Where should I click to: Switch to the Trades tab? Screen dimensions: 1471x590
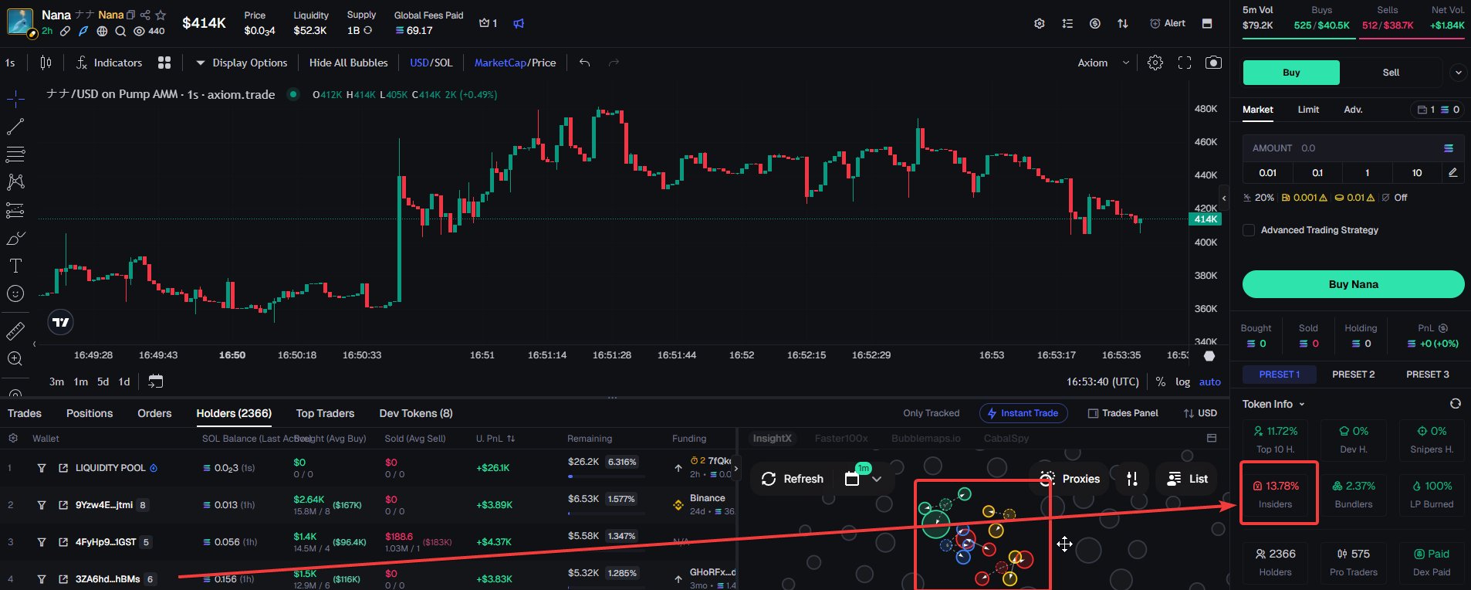25,413
